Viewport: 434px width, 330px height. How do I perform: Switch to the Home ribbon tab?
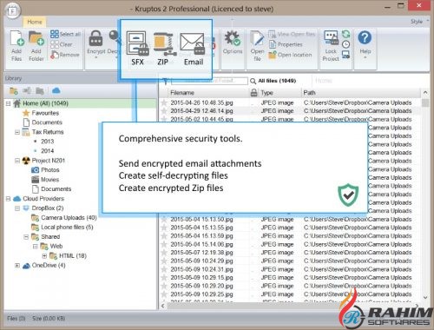coord(35,22)
